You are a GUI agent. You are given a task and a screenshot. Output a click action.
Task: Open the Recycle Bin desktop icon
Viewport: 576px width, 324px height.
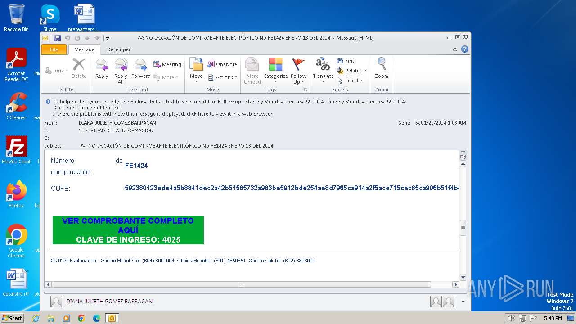point(16,18)
